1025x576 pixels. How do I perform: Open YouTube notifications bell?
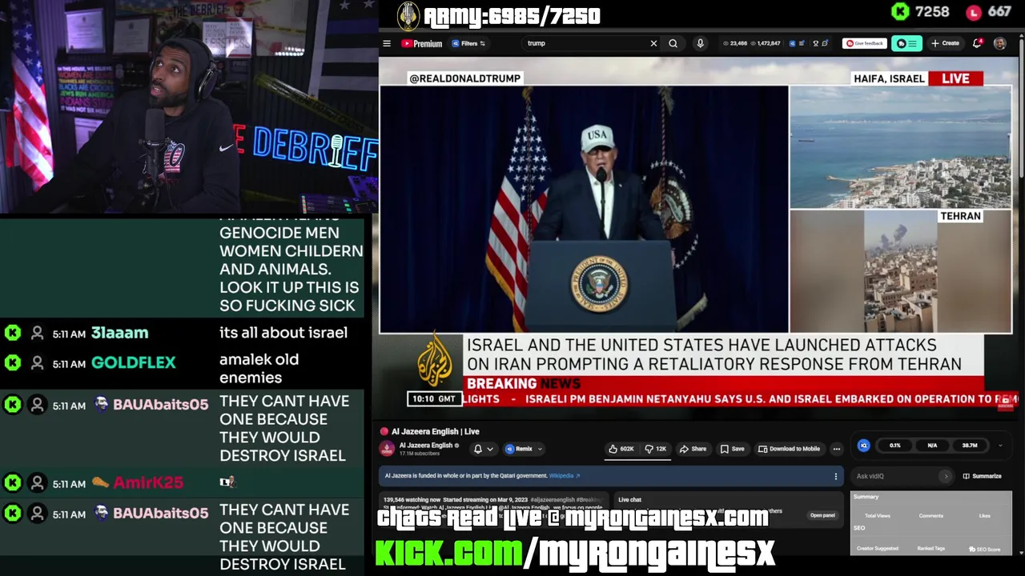pyautogui.click(x=977, y=43)
